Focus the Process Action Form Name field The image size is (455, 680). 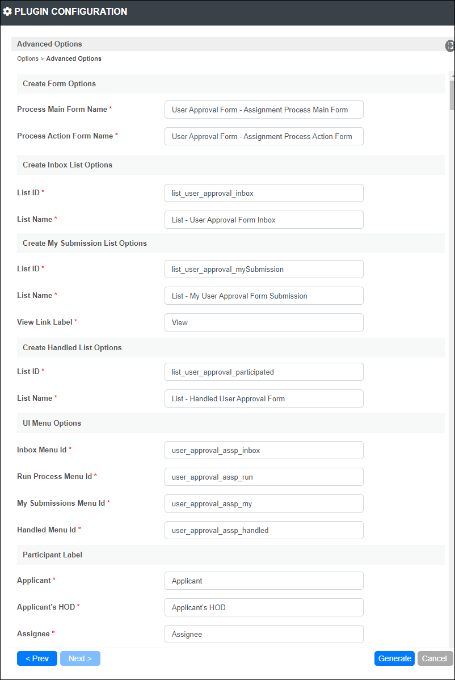264,136
